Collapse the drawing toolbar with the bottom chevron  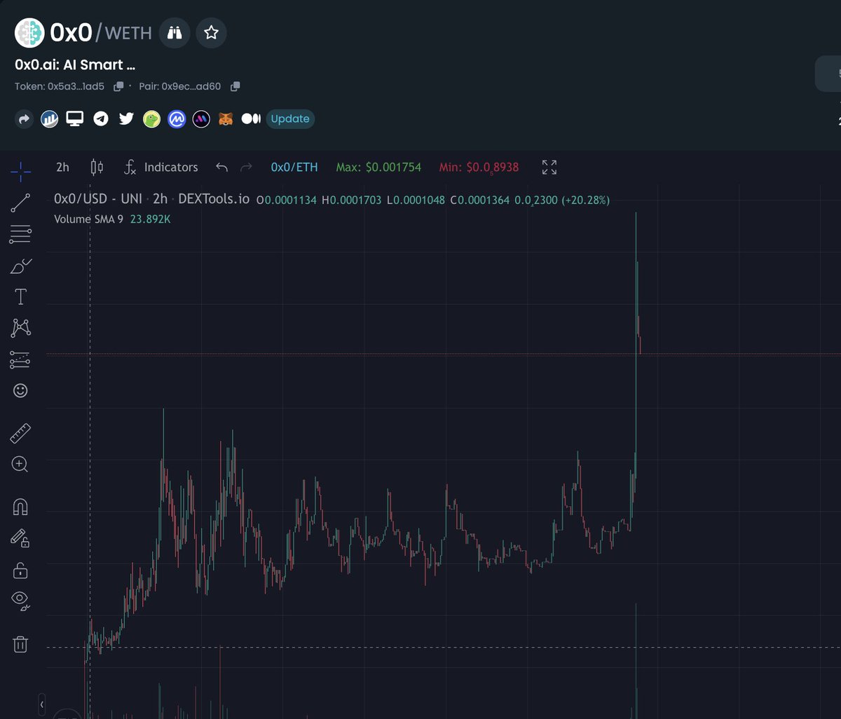[x=42, y=704]
